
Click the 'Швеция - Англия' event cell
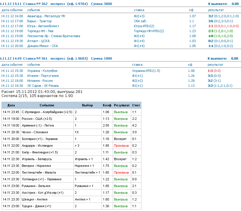47,199
